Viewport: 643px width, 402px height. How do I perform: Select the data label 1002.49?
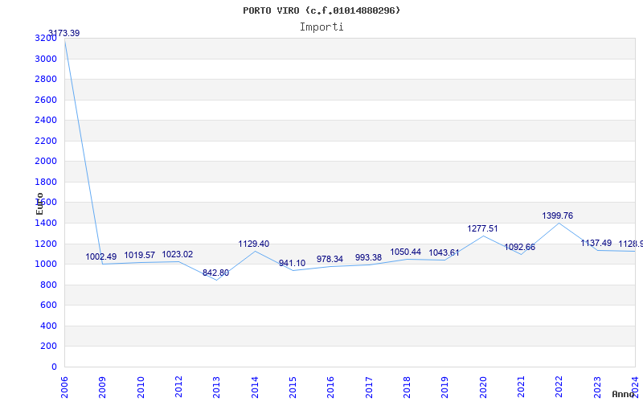pyautogui.click(x=101, y=256)
